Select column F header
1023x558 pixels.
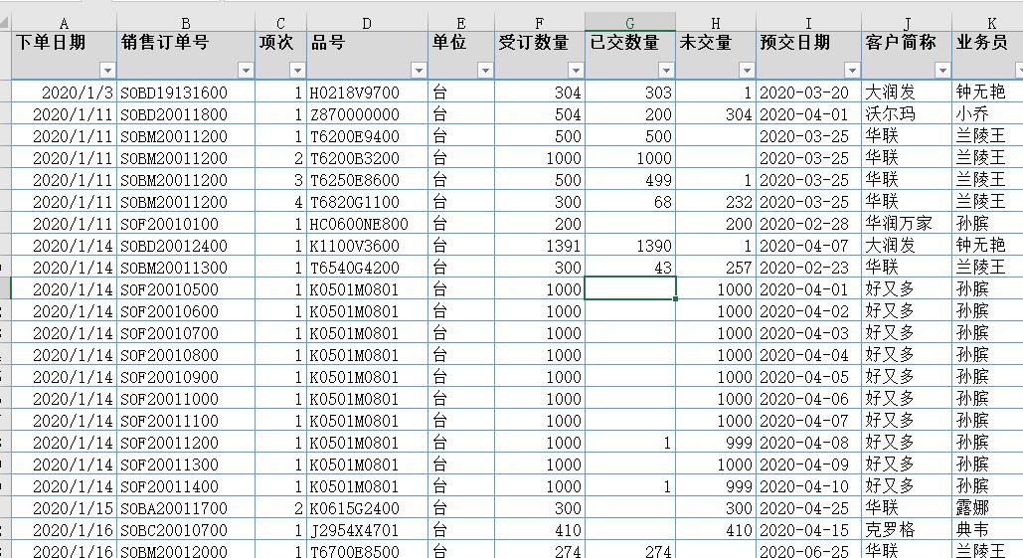tap(540, 24)
